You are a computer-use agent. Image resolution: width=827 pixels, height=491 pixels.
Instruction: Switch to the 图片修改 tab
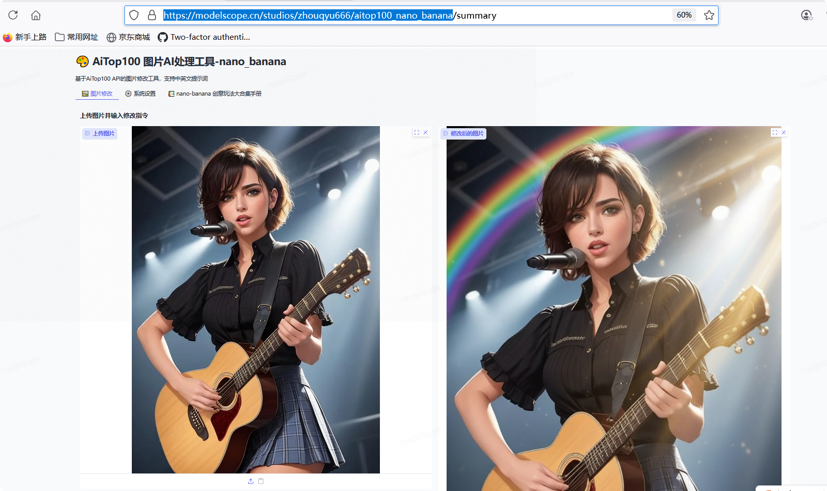[x=97, y=94]
